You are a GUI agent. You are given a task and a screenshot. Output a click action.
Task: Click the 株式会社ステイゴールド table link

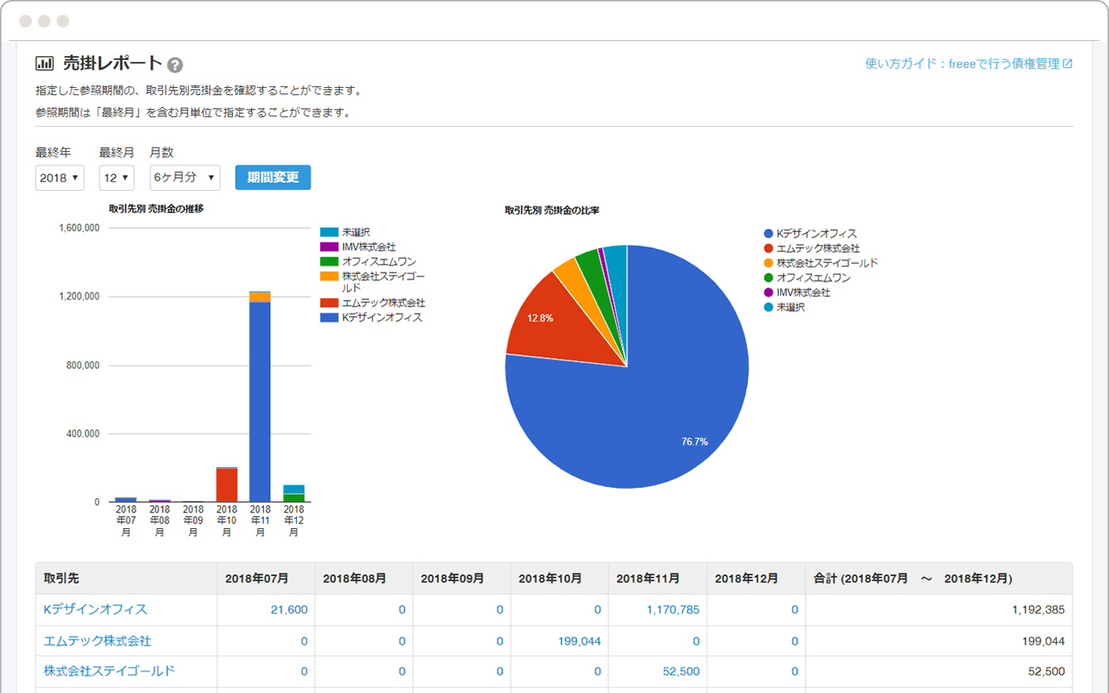pos(109,671)
